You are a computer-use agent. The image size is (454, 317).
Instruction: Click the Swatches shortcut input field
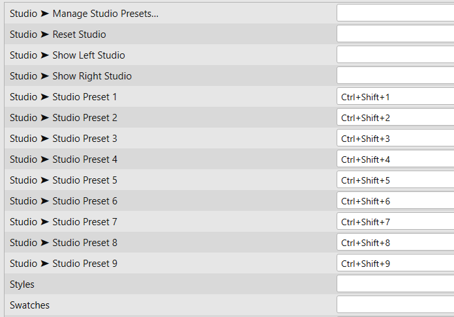point(395,305)
